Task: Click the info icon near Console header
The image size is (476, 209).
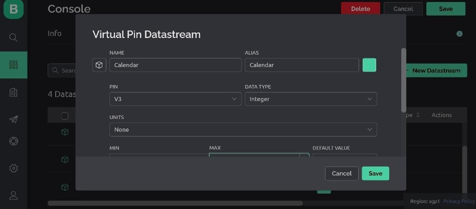Action: coord(459,34)
